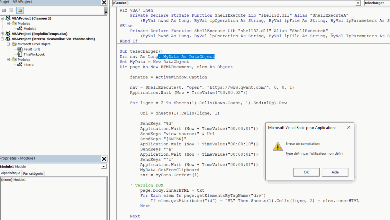Collapse the Microsoft Excel Objets folder
Viewport: 390px width, 220px height.
point(8,44)
